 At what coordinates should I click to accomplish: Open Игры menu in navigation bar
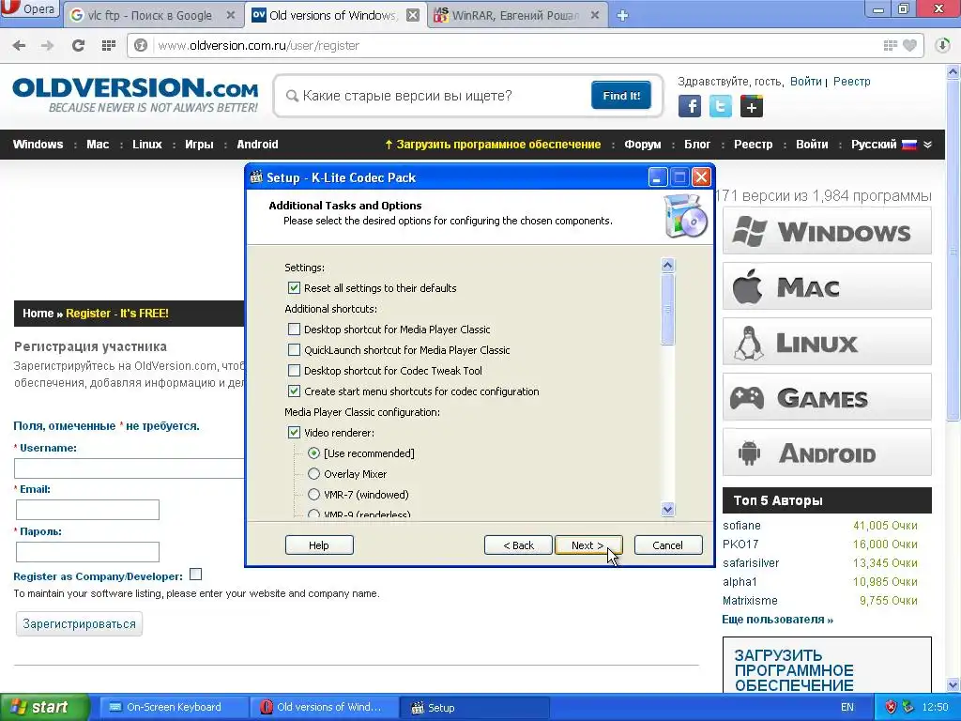(x=199, y=145)
